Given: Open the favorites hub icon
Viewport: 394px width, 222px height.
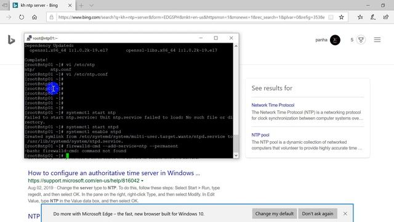Looking at the screenshot, I should [360, 17].
